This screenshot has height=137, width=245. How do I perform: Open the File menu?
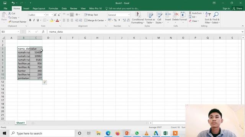pos(5,8)
